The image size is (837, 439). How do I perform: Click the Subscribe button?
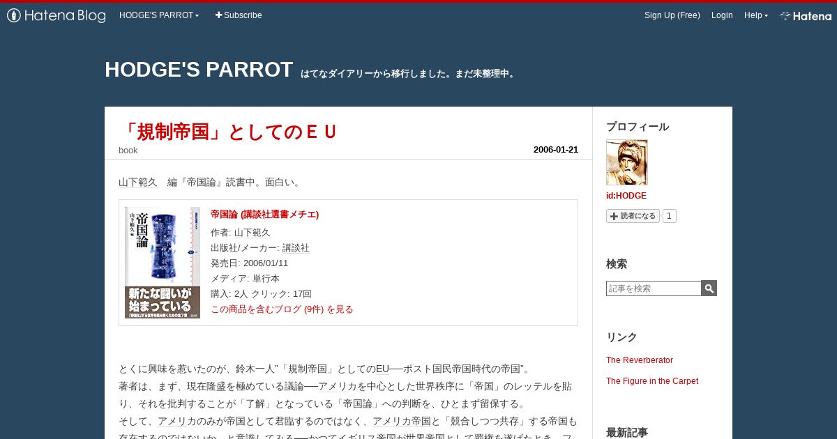[x=239, y=15]
